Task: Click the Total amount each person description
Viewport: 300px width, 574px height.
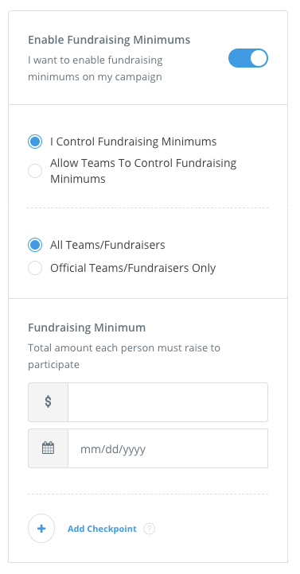Action: point(124,356)
